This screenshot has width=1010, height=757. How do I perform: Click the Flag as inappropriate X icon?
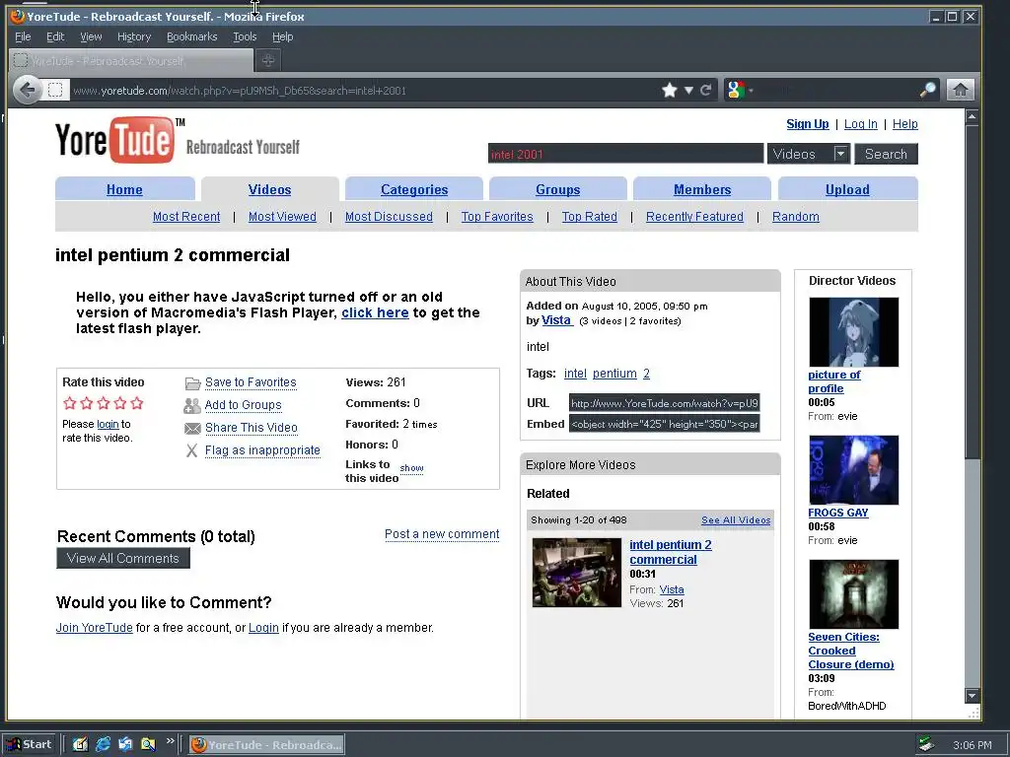point(191,450)
